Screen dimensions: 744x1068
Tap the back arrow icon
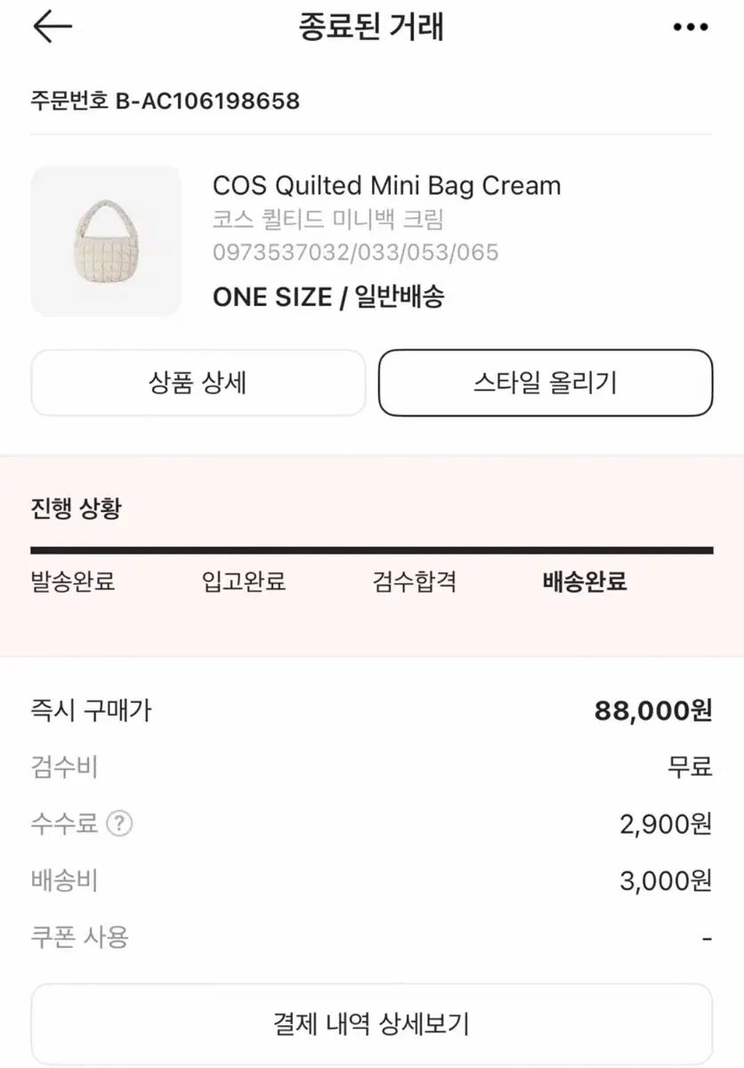(52, 28)
